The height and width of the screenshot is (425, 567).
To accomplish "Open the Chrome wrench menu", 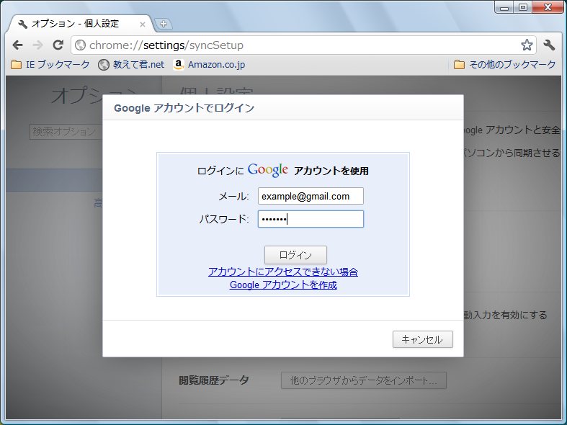I will 549,45.
